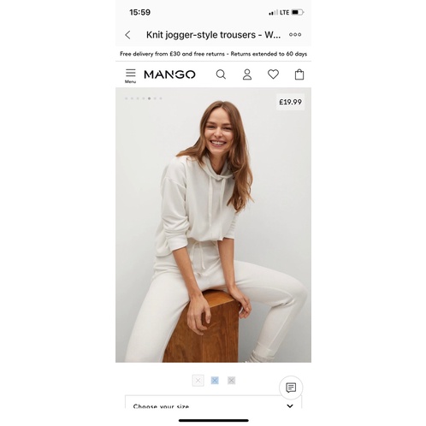Expand the Choose your size dropdown
Viewport: 426px width, 426px height.
213,402
